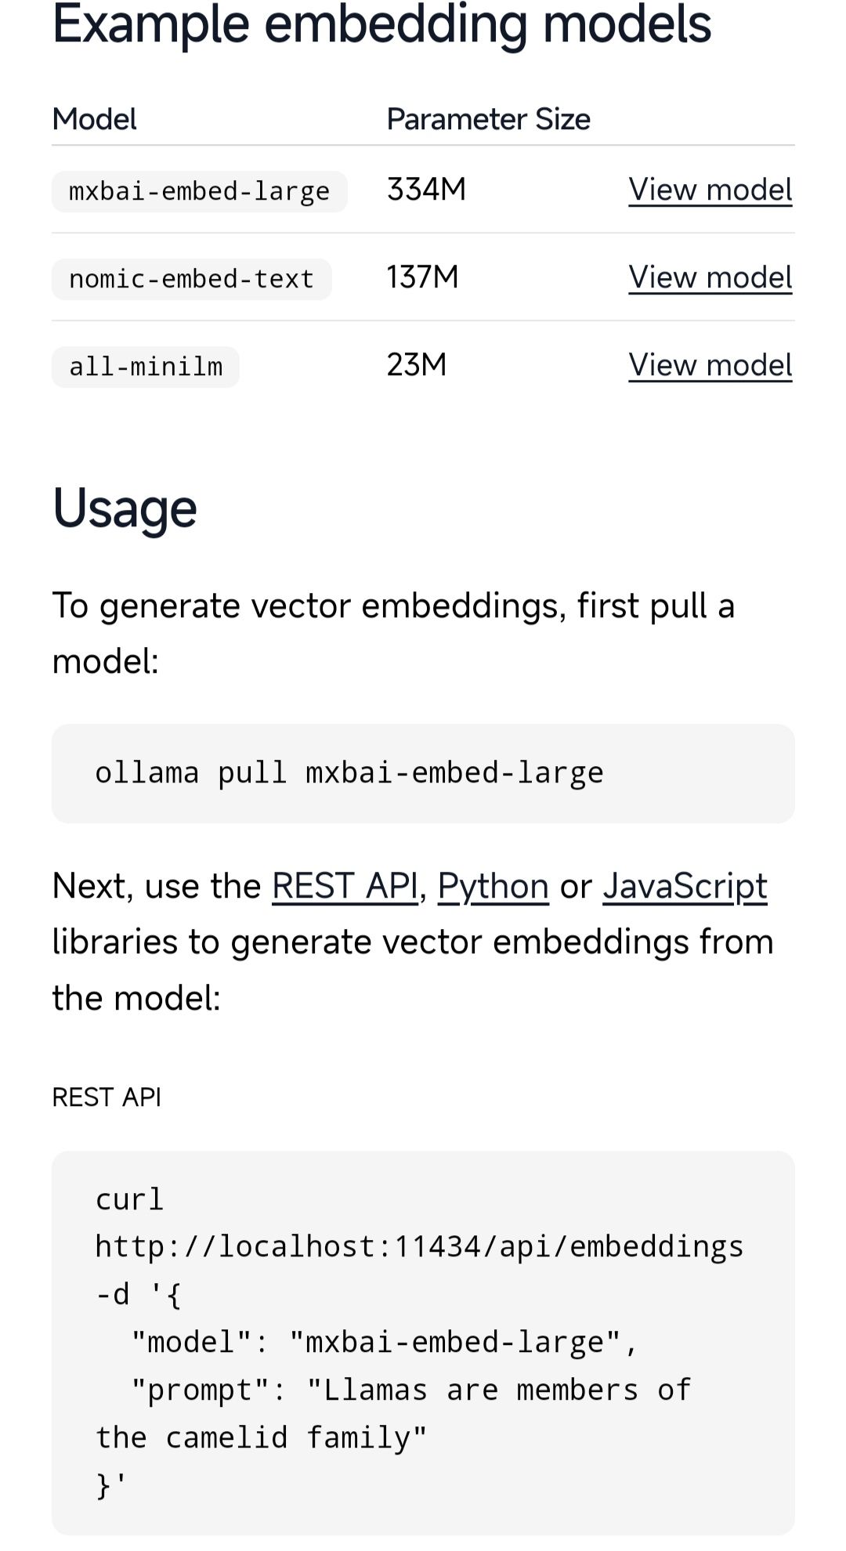This screenshot has height=1551, width=846.
Task: Click the "prompt" line in curl code
Action: coord(411,1390)
